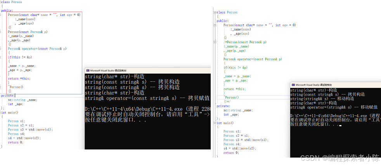Collapse the commented /*Person block
Viewport: 381px width, 165px height.
pyautogui.click(x=215, y=42)
